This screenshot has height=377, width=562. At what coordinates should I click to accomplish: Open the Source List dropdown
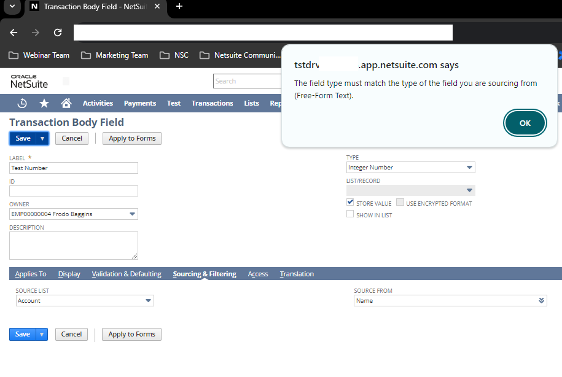point(85,301)
